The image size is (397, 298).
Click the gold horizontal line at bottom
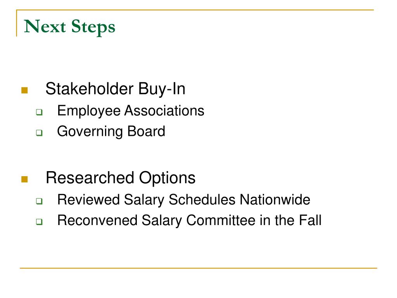(198, 268)
